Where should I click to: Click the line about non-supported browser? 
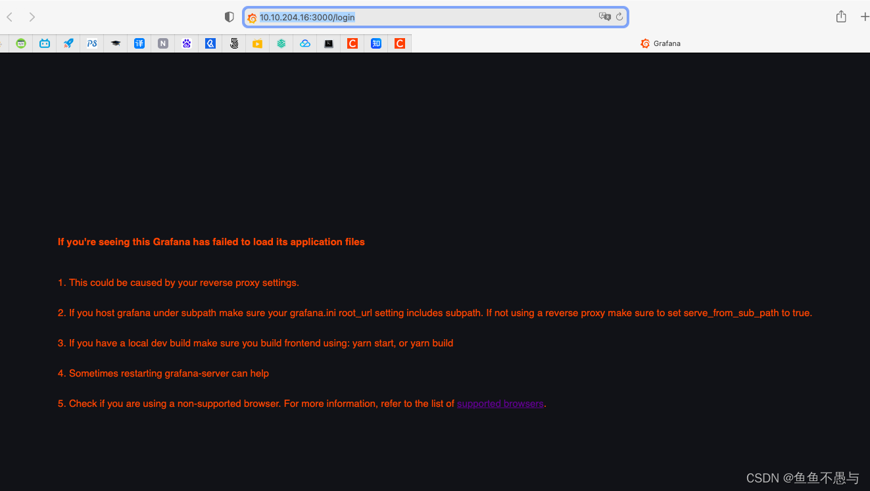point(302,404)
